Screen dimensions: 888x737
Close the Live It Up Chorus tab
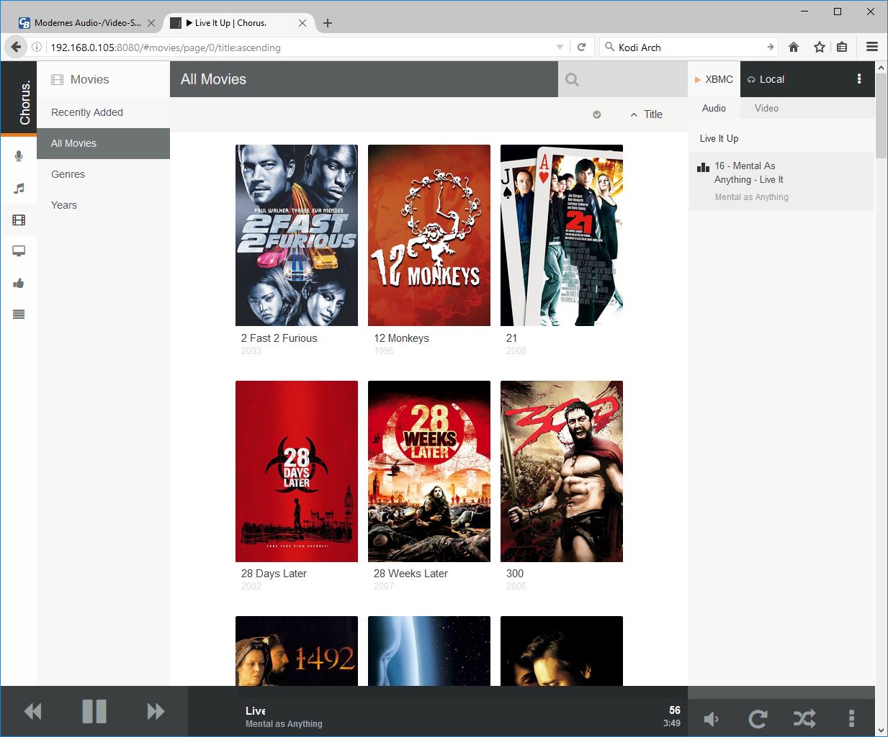pyautogui.click(x=302, y=23)
